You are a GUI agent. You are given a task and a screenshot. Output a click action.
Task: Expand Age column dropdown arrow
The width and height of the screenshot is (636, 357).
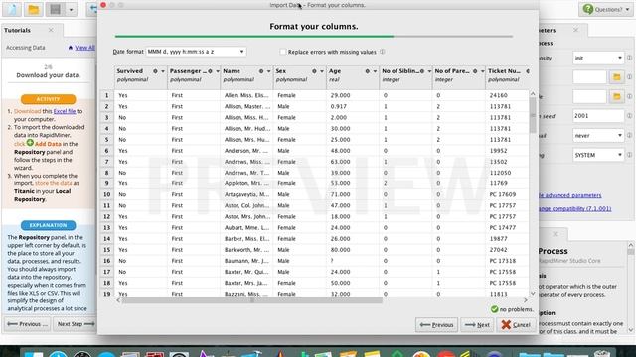(375, 71)
